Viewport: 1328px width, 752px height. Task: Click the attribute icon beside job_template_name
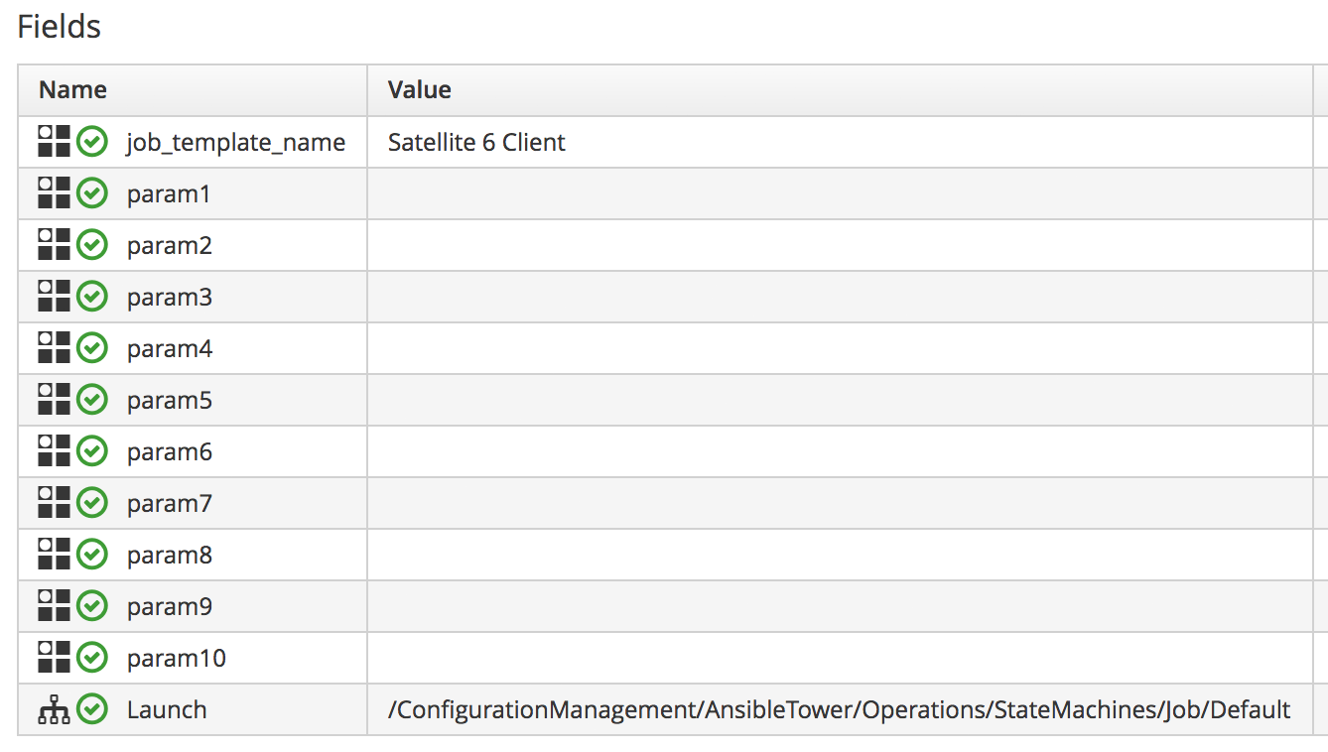(54, 142)
